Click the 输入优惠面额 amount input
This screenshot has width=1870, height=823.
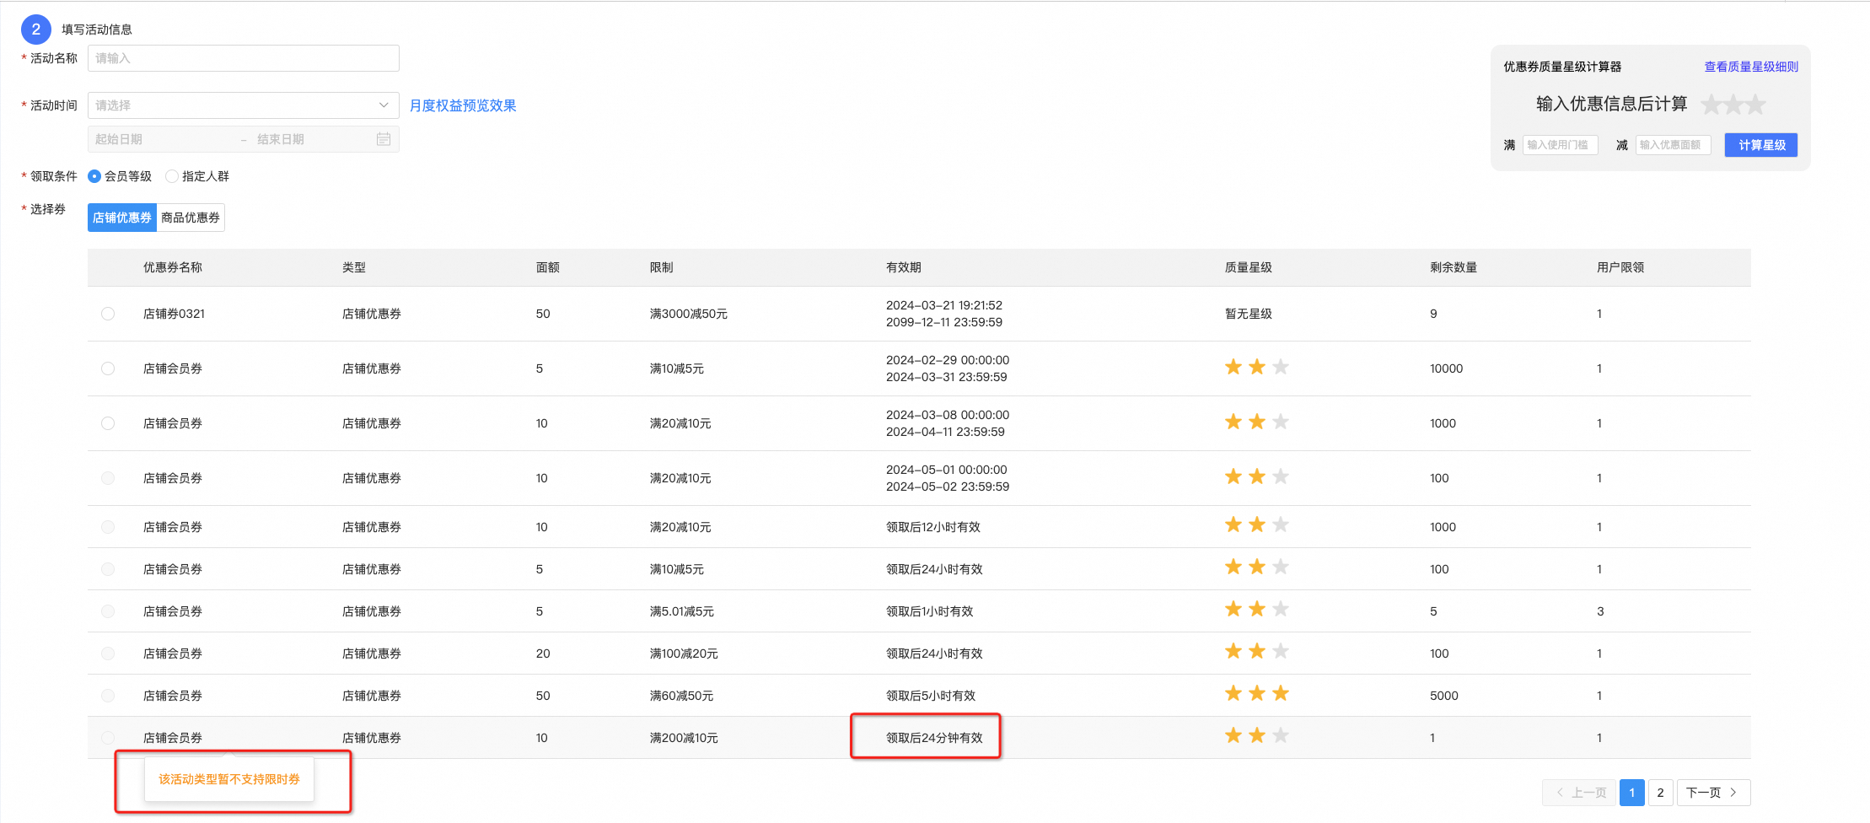coord(1674,145)
